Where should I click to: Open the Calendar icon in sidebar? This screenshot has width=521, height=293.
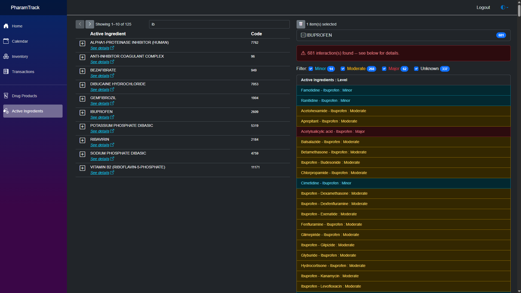coord(6,41)
